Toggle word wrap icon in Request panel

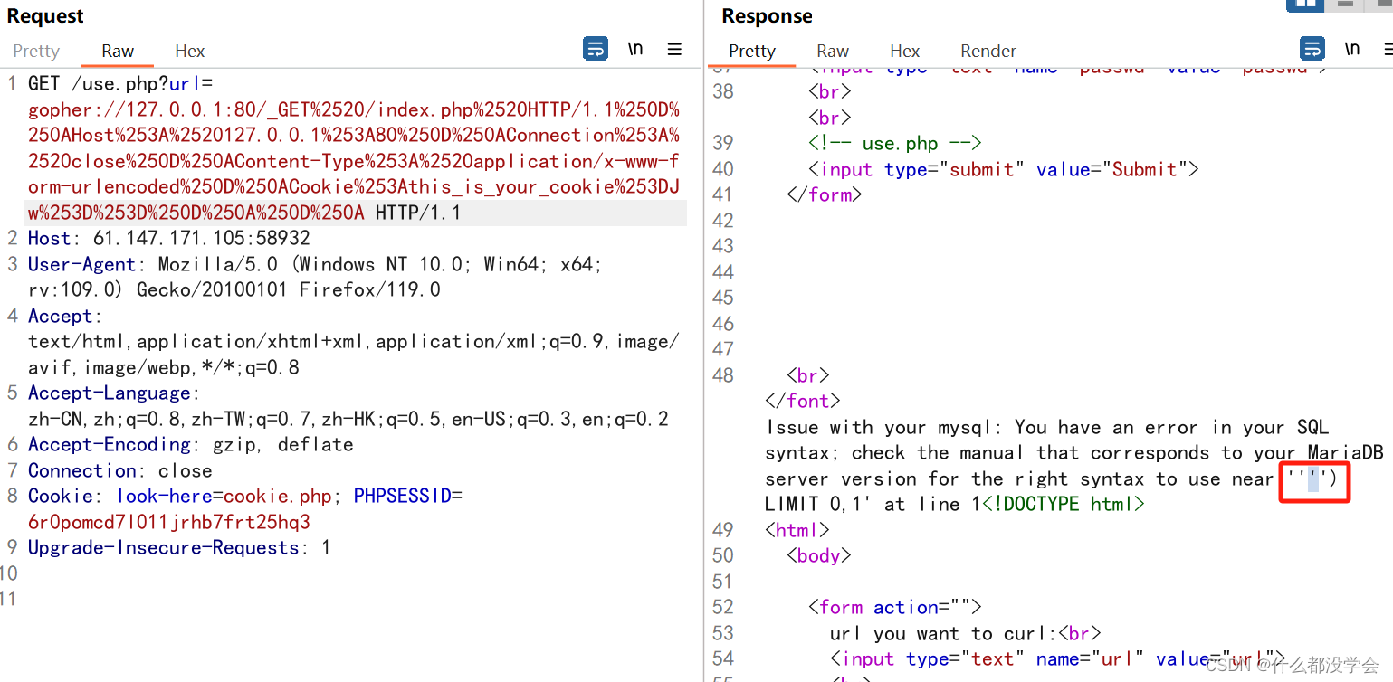click(596, 49)
